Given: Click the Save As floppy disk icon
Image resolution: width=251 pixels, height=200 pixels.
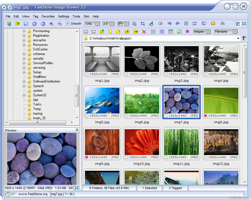Looking at the screenshot, I should tap(26, 24).
